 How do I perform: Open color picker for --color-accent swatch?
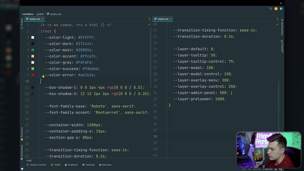click(33, 56)
